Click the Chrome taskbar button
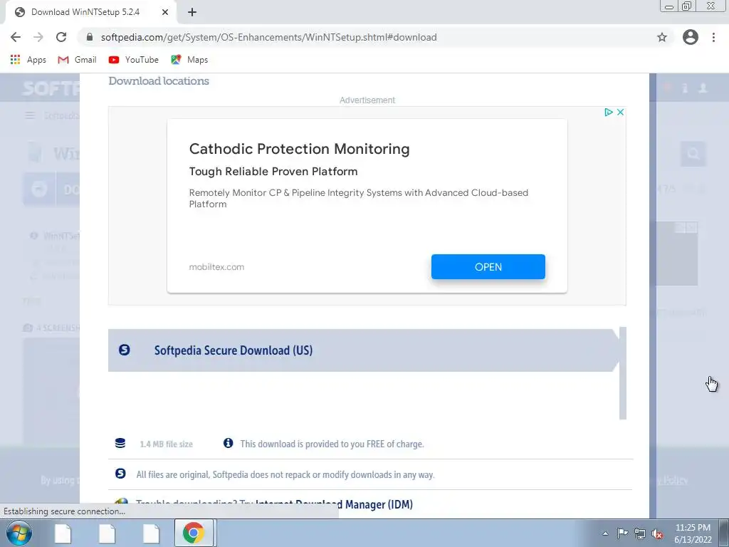This screenshot has height=547, width=729. tap(194, 533)
